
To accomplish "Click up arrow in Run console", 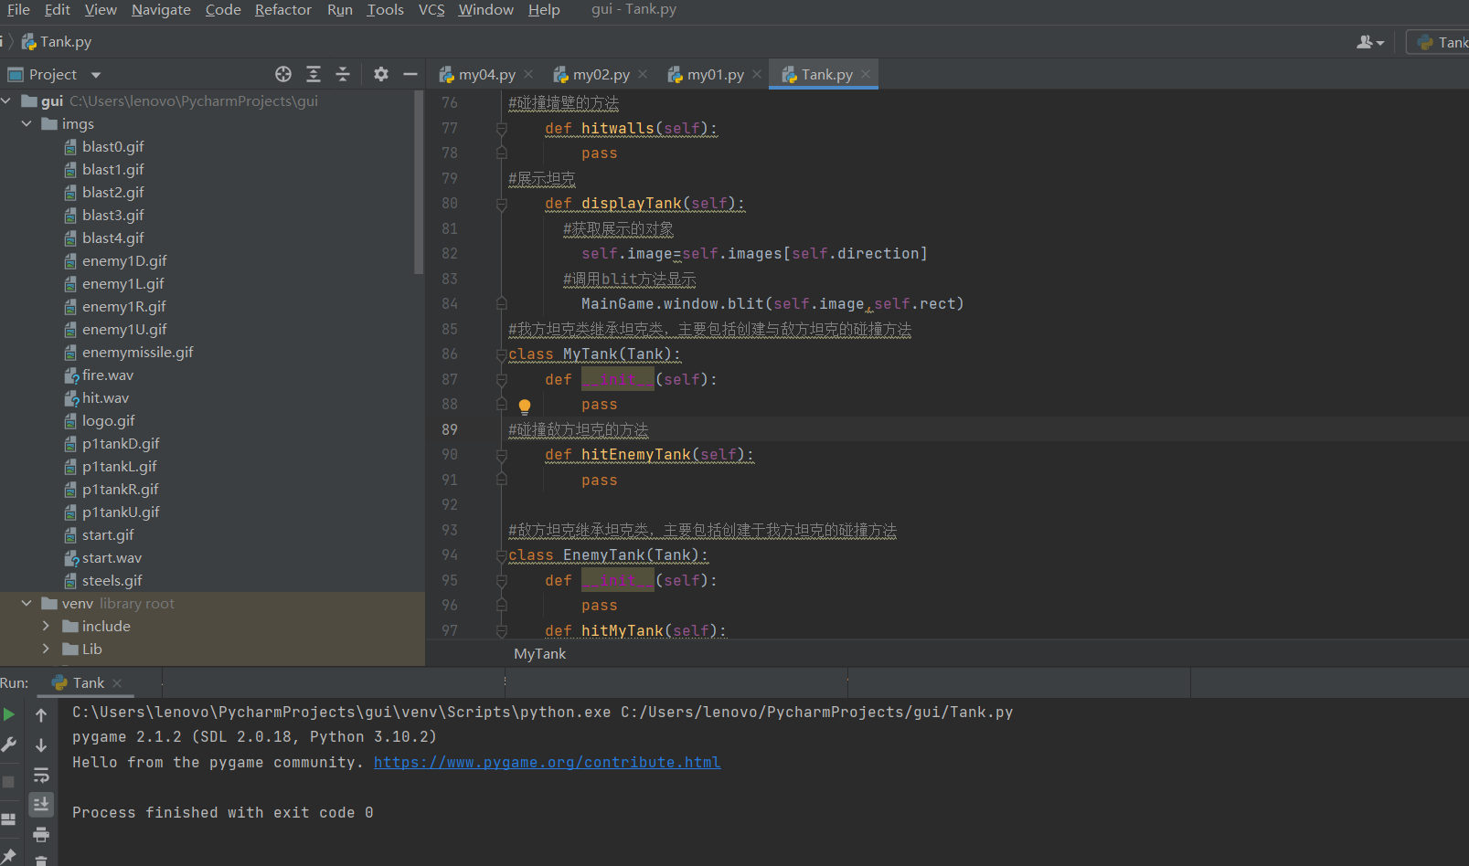I will click(41, 714).
